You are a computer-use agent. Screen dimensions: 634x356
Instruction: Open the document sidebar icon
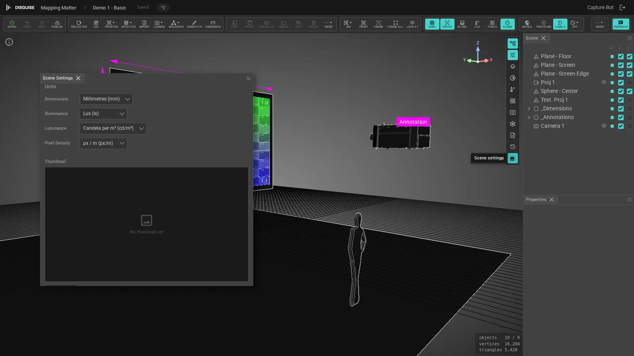tap(513, 135)
